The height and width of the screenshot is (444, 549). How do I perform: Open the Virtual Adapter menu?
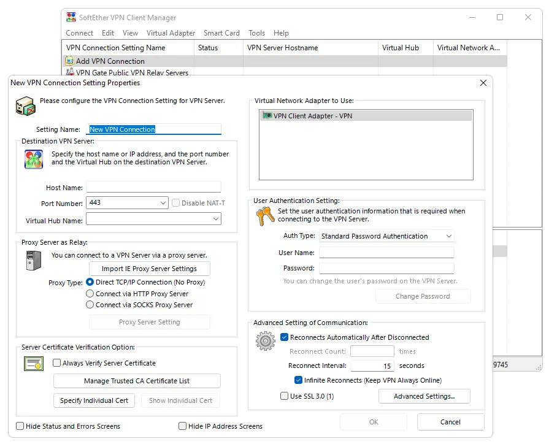[x=171, y=33]
